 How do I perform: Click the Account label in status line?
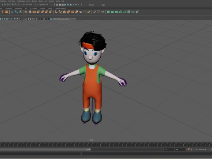coord(91,5)
